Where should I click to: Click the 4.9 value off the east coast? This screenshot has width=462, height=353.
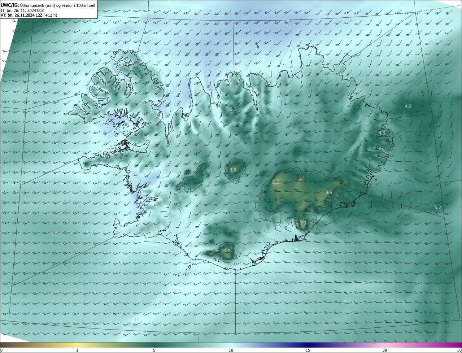(x=408, y=106)
